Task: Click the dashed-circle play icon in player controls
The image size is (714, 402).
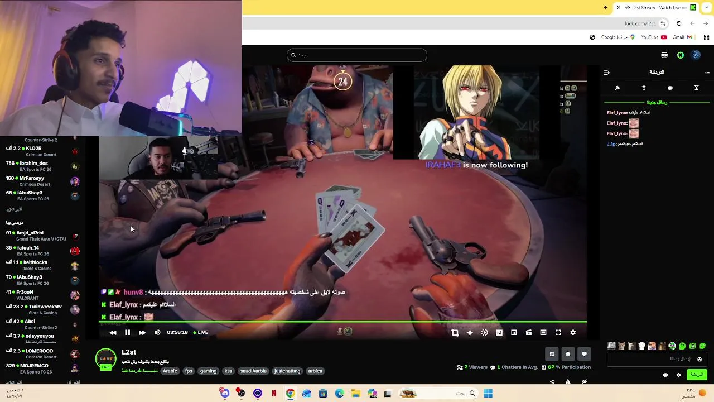Action: [484, 332]
